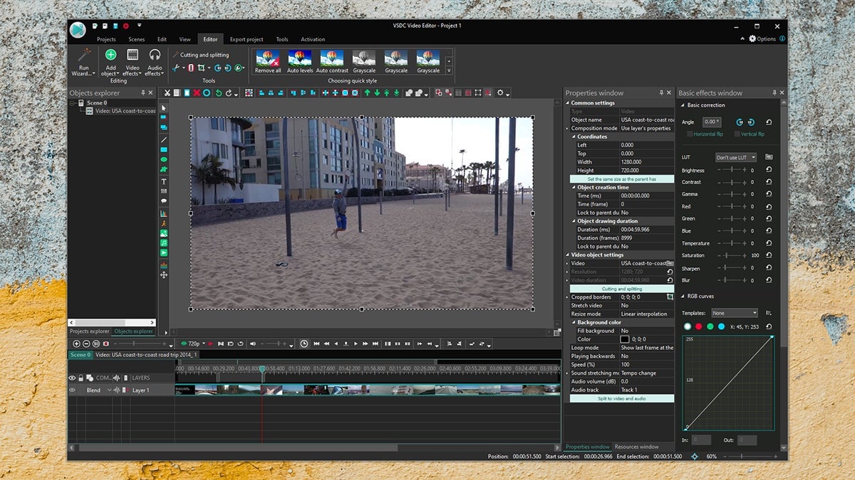Image resolution: width=855 pixels, height=480 pixels.
Task: Click the scissors cut icon in the toolbar
Action: tap(167, 93)
